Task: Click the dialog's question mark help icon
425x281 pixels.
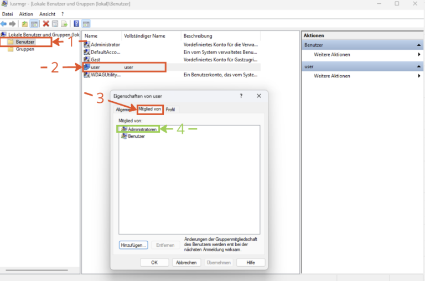Action: pos(241,96)
